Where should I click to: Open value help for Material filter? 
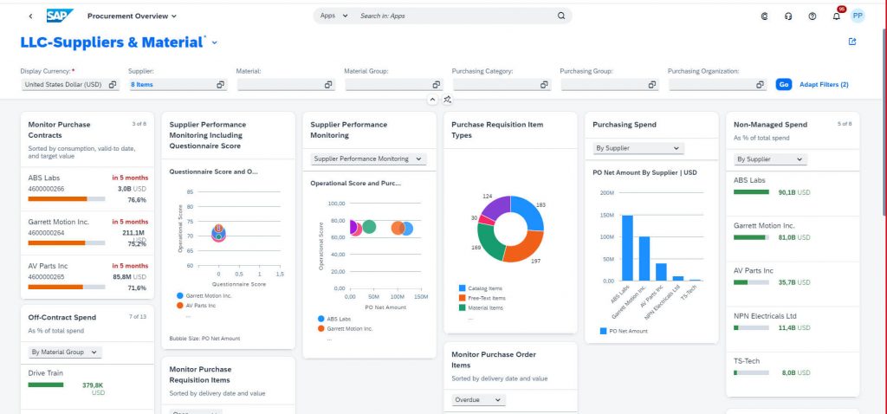tap(328, 85)
